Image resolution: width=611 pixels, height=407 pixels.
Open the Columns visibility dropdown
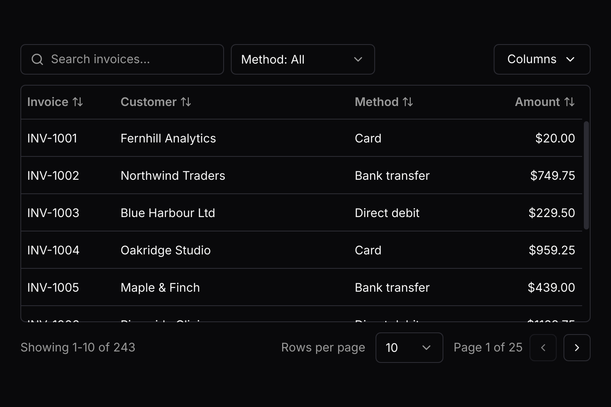[542, 59]
